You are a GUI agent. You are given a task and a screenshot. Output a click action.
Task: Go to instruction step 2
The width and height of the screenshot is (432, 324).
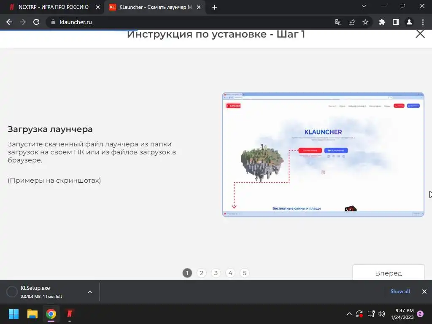202,273
